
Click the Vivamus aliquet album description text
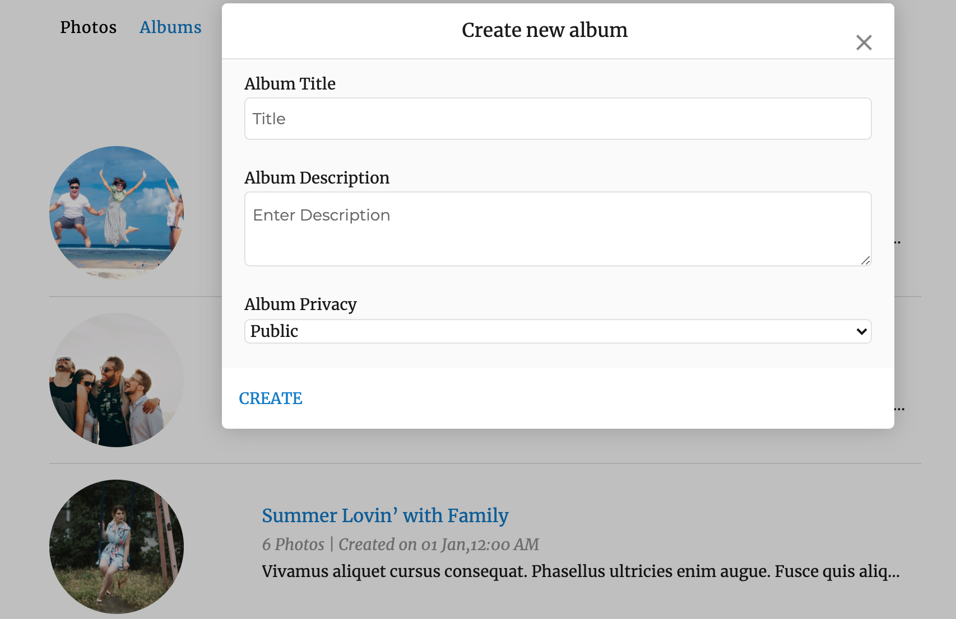[x=580, y=571]
